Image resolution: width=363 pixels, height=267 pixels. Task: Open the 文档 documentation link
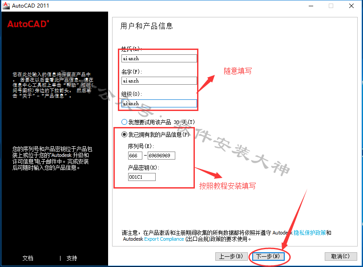(28, 258)
